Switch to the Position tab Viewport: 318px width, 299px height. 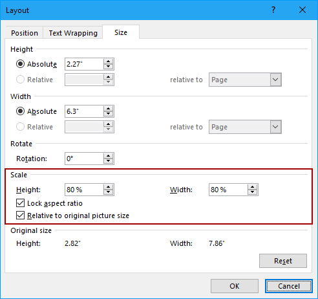pos(25,33)
